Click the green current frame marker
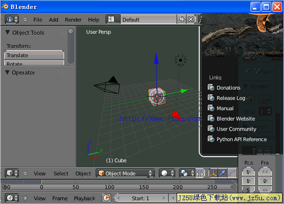This screenshot has height=204, width=284. tap(41, 181)
